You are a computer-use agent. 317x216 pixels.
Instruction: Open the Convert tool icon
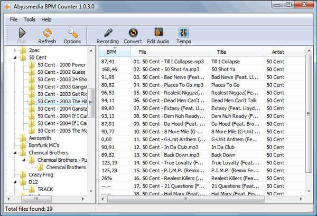[133, 33]
